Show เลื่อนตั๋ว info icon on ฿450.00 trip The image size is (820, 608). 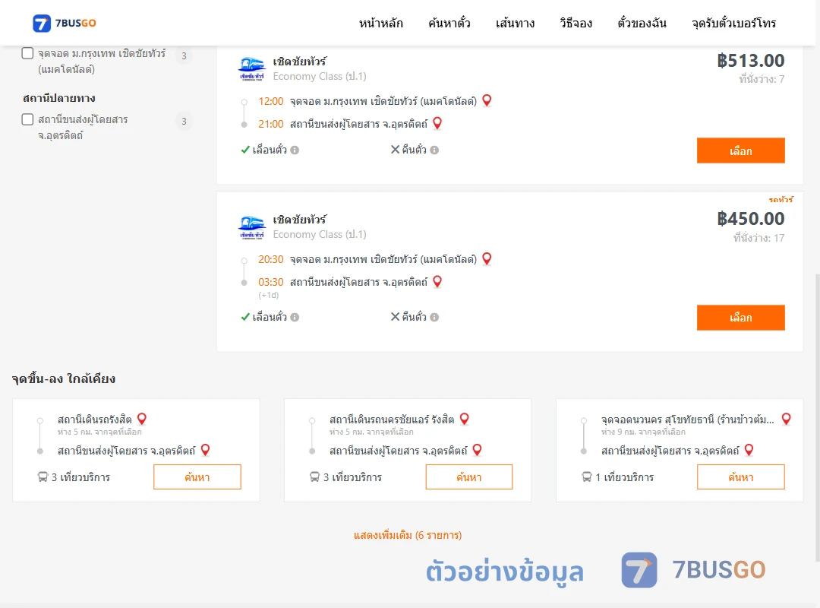click(x=295, y=318)
